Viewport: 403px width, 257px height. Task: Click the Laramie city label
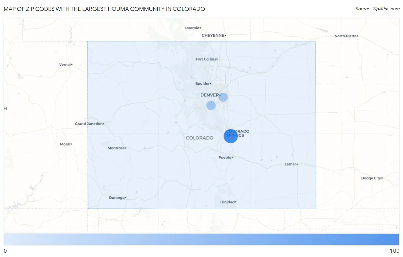click(193, 28)
